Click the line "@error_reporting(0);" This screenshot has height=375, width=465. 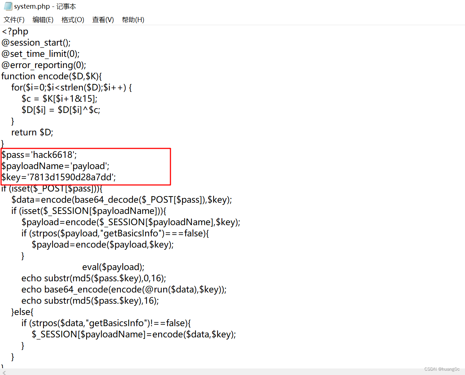44,65
